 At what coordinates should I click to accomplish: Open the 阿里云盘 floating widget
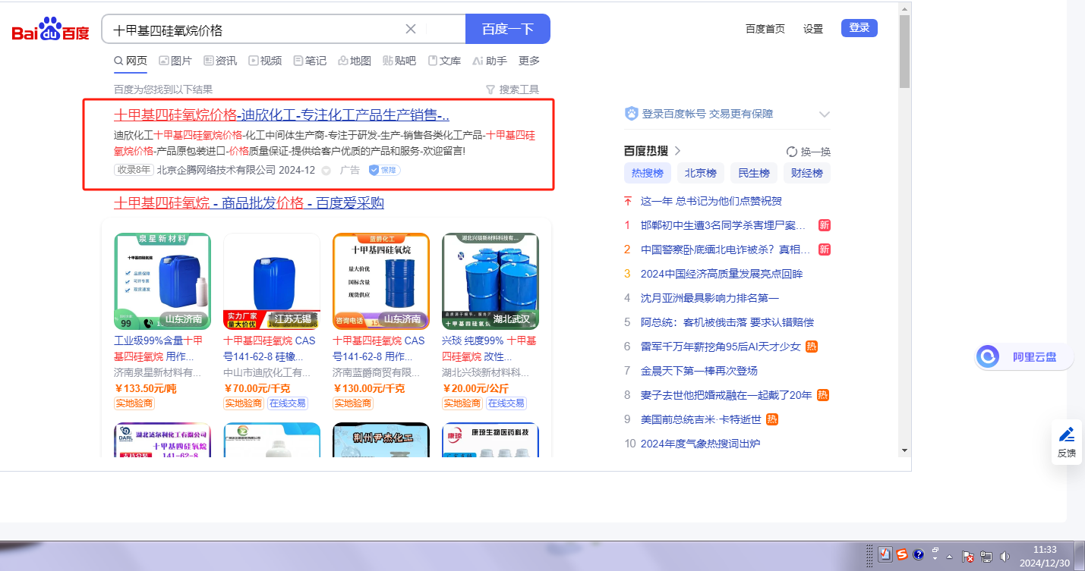[x=1024, y=357]
